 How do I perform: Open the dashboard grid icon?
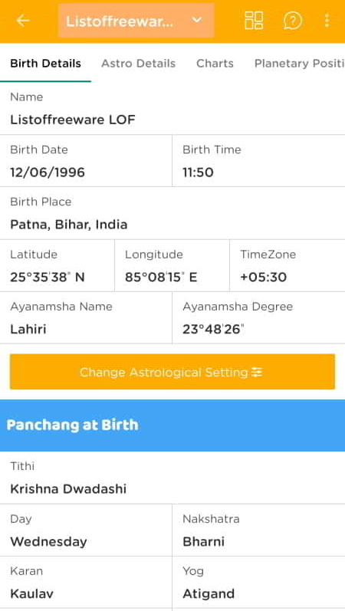point(254,20)
